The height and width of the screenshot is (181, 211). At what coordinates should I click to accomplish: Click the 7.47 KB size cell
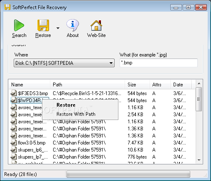135,143
